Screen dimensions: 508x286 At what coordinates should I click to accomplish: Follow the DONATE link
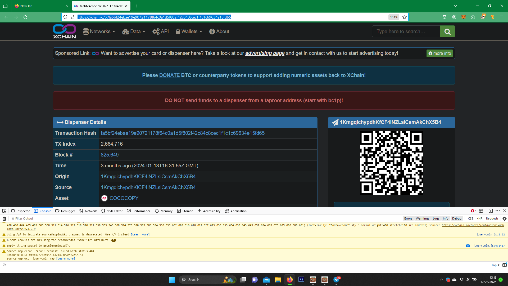point(169,75)
